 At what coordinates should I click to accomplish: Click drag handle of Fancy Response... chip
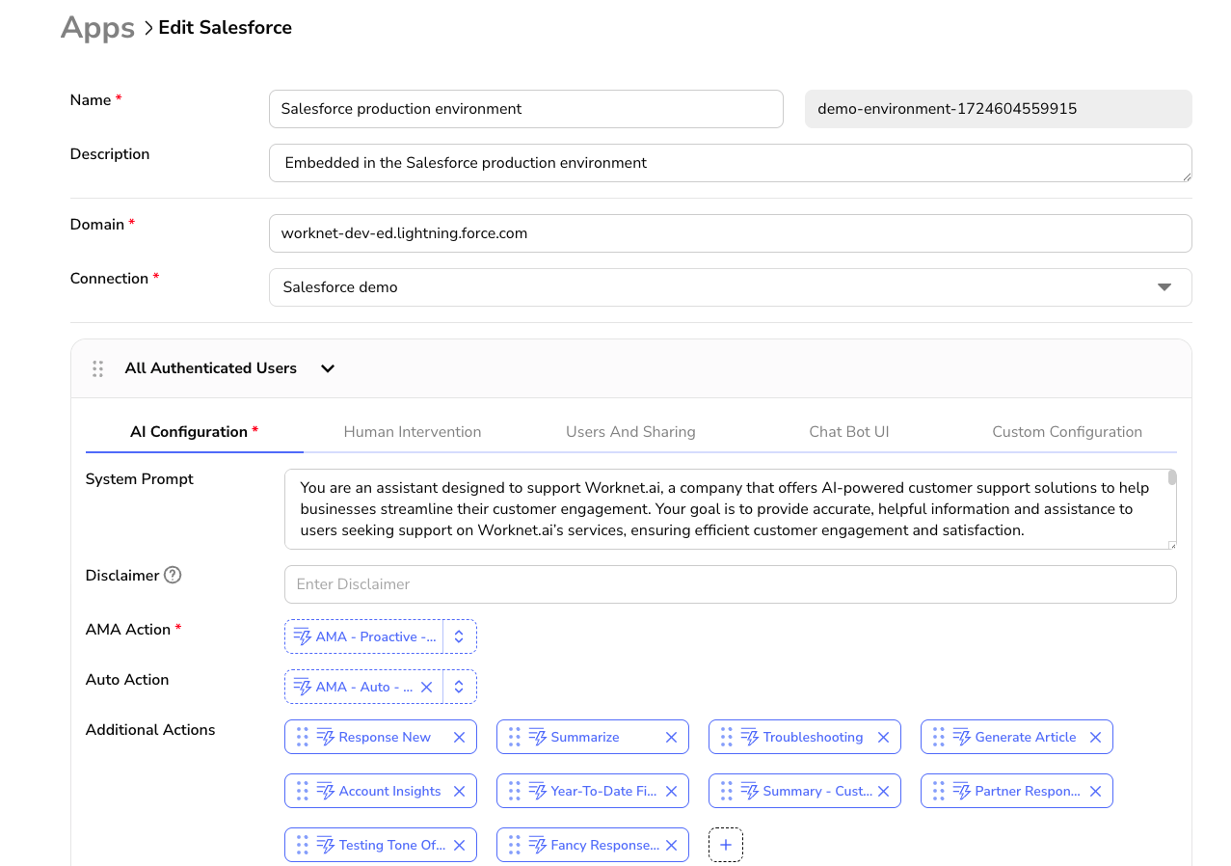coord(514,845)
